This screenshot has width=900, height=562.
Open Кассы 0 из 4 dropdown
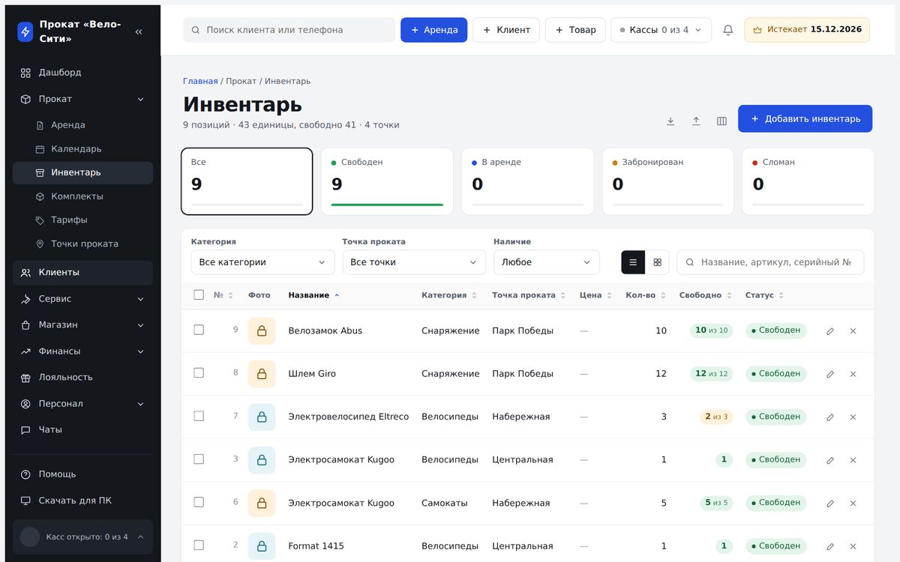(661, 30)
